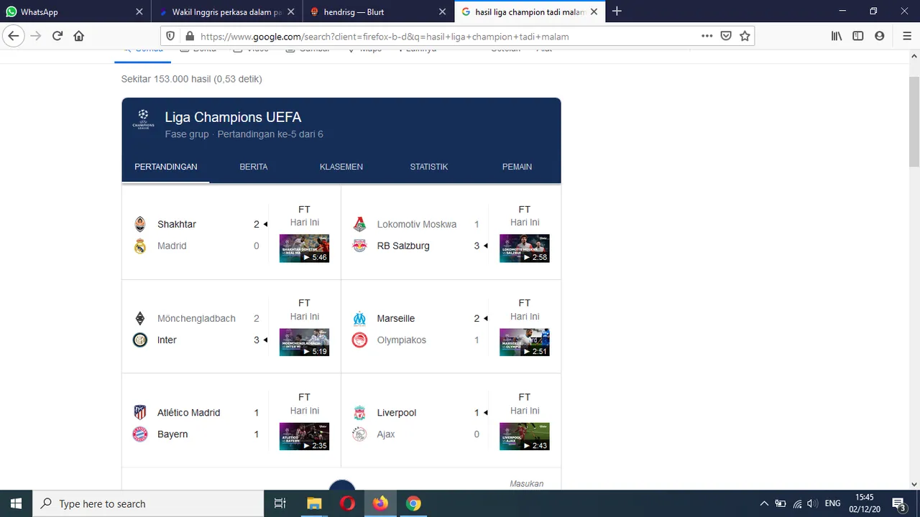Switch to the Wakil Inggris perkasa tab
920x517 pixels.
tap(226, 11)
